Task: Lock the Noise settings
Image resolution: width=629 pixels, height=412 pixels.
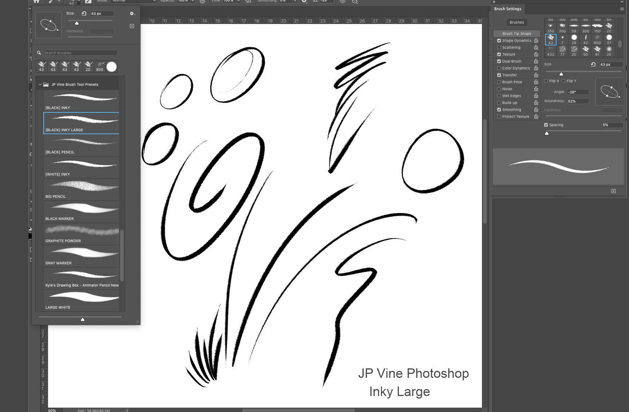Action: point(536,89)
